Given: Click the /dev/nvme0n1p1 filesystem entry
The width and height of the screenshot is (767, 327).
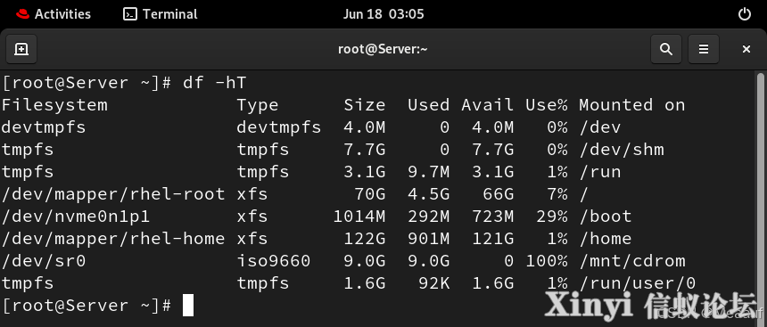Looking at the screenshot, I should [x=76, y=217].
